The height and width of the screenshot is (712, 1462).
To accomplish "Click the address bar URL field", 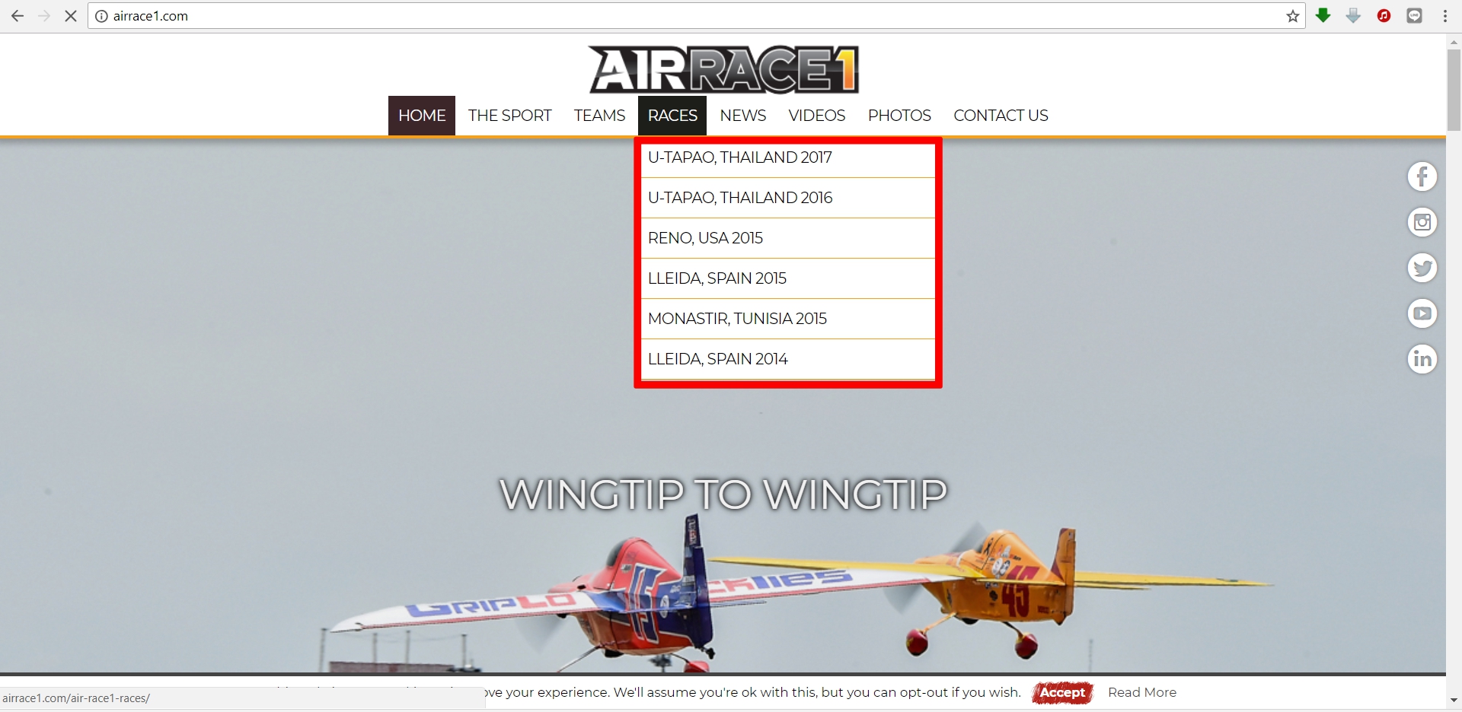I will coord(685,16).
